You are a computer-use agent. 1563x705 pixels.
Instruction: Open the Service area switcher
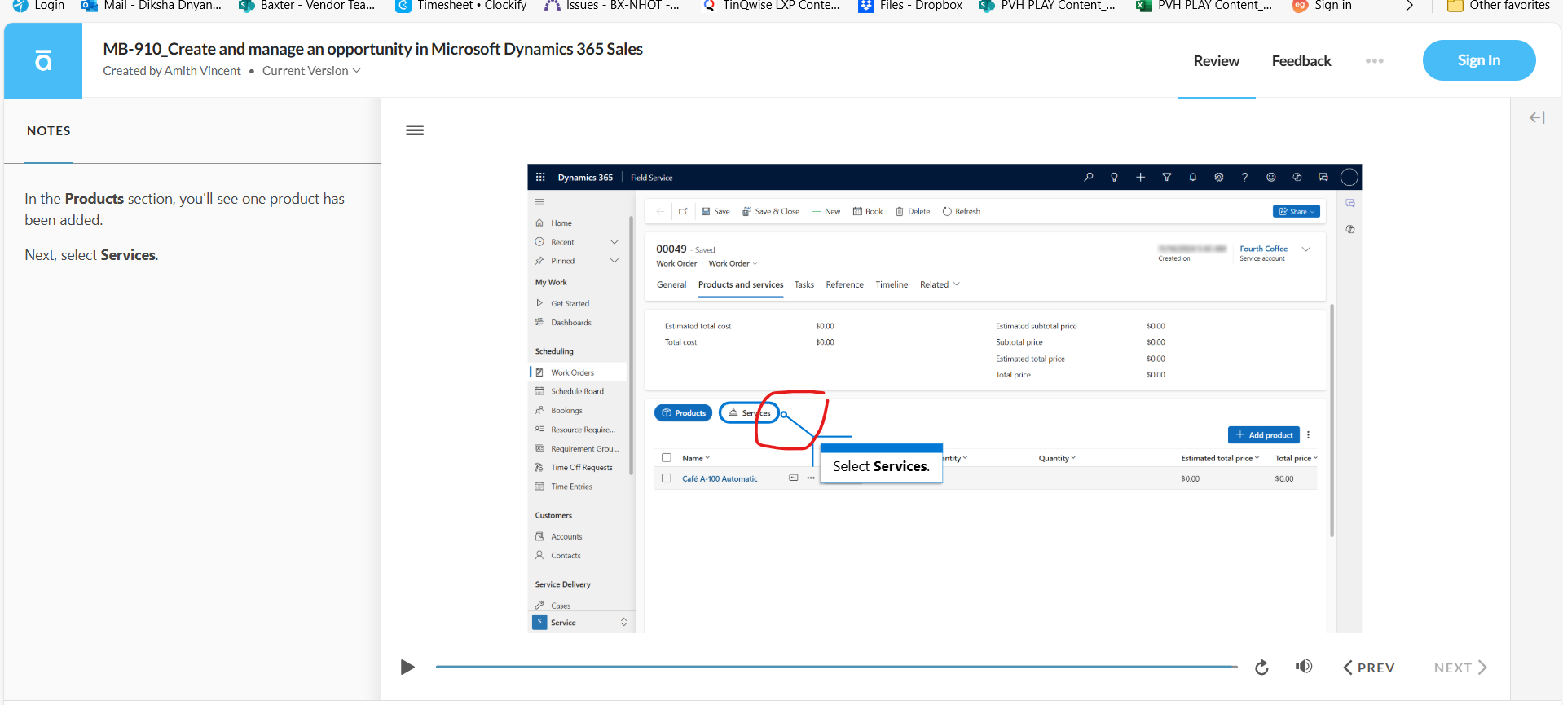(x=580, y=623)
